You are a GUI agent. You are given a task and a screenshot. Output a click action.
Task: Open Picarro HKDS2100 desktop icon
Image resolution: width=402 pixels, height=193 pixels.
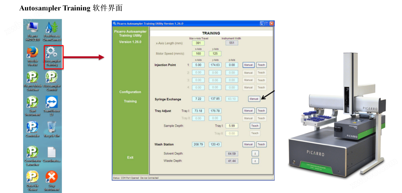(33, 32)
